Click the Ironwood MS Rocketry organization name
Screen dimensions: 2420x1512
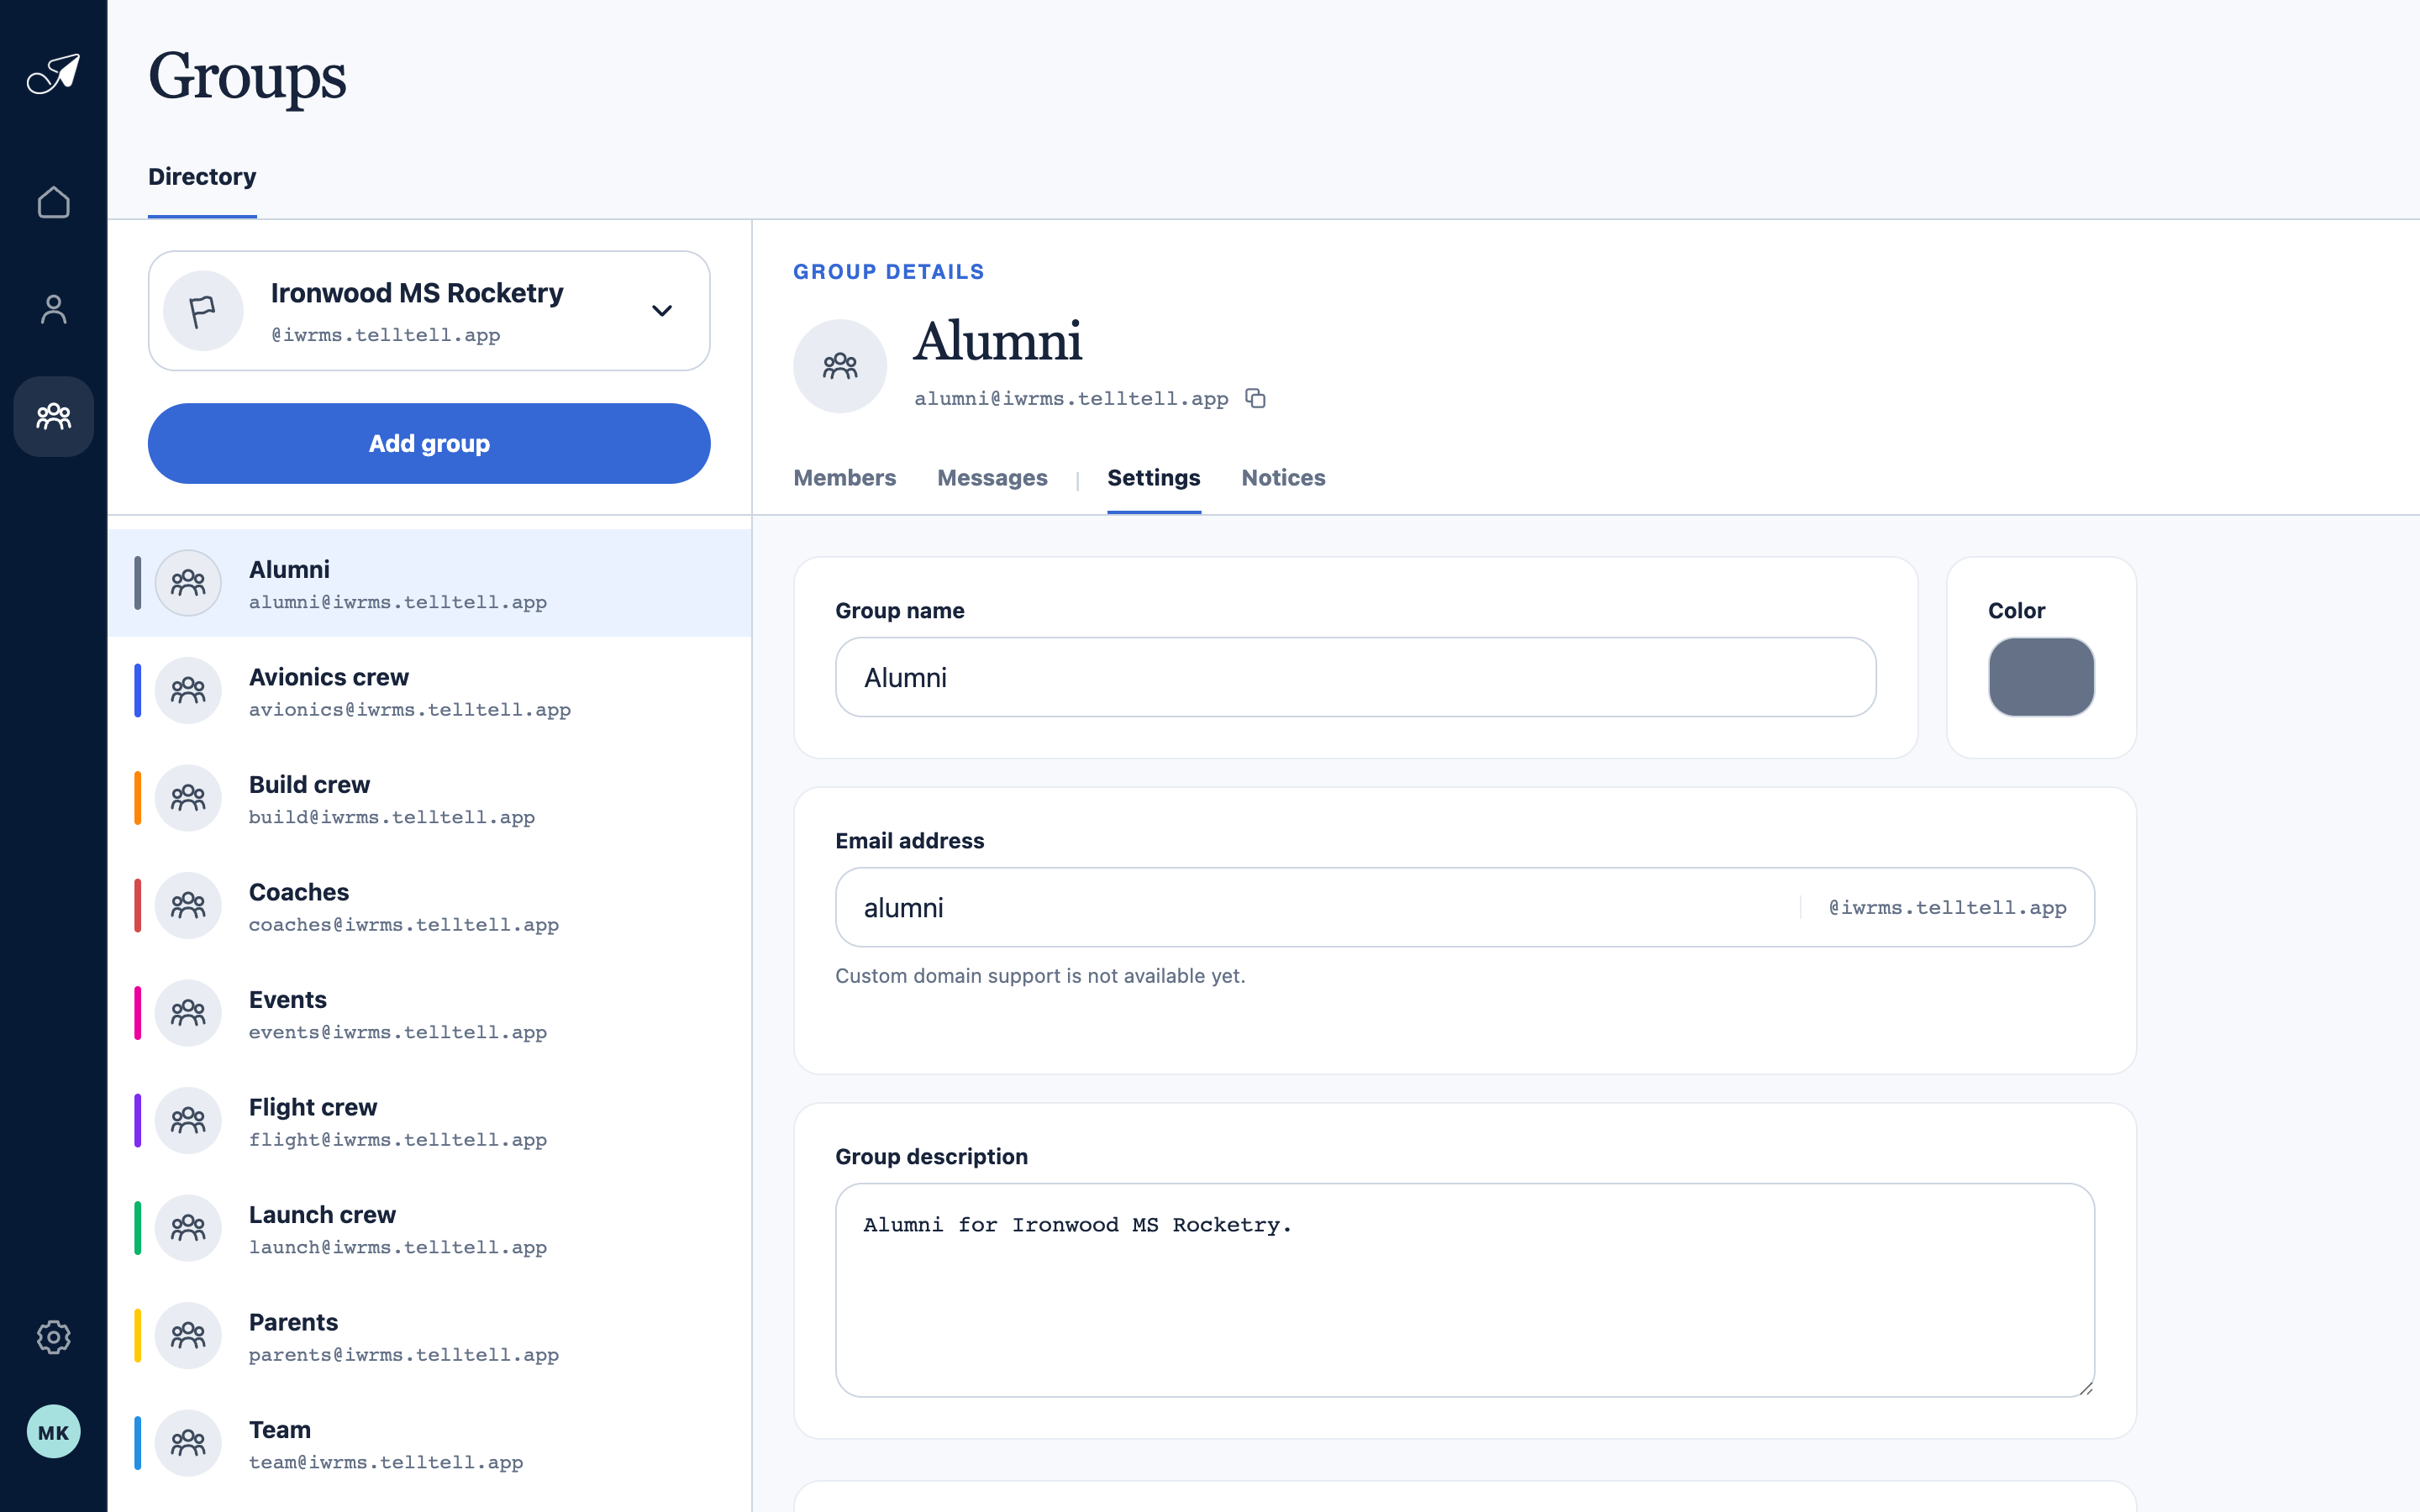coord(417,293)
